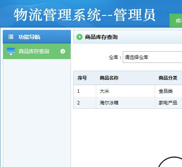Click the 商品分类 column header
The height and width of the screenshot is (167, 182).
[168, 78]
